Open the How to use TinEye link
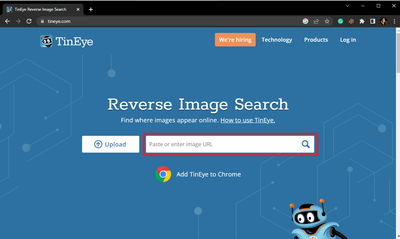The height and width of the screenshot is (239, 400). [248, 120]
